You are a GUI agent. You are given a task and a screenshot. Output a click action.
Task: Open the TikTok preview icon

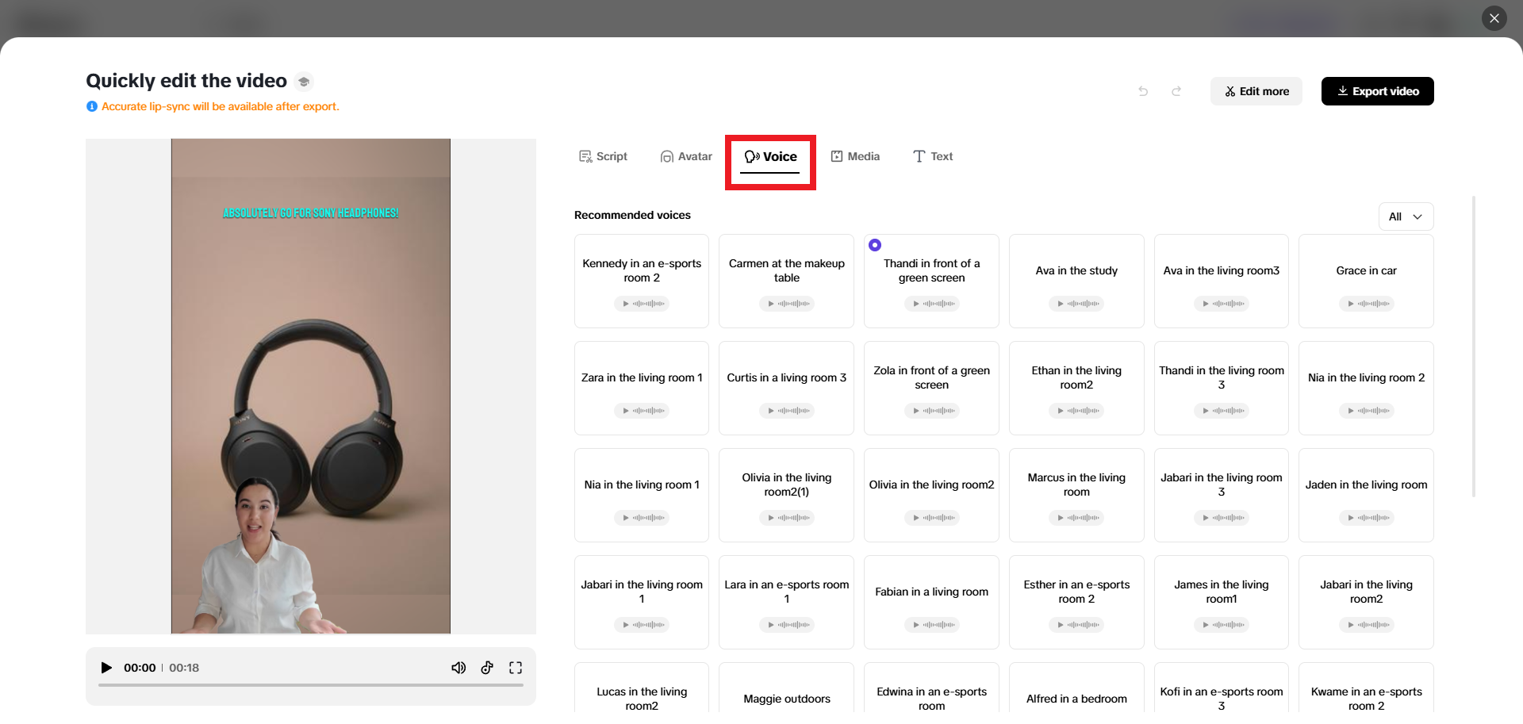tap(487, 668)
